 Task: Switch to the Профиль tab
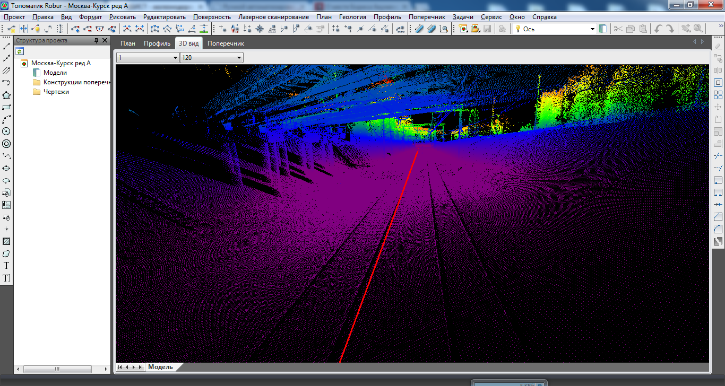[157, 43]
